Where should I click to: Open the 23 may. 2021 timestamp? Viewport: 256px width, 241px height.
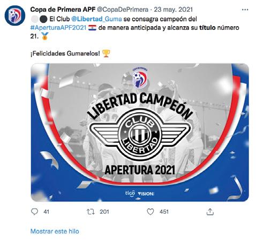click(173, 10)
